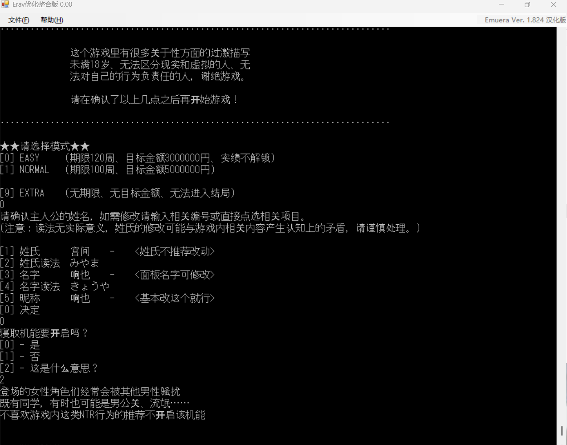Choose [3] 名字 entry
This screenshot has width=567, height=445.
(20, 275)
